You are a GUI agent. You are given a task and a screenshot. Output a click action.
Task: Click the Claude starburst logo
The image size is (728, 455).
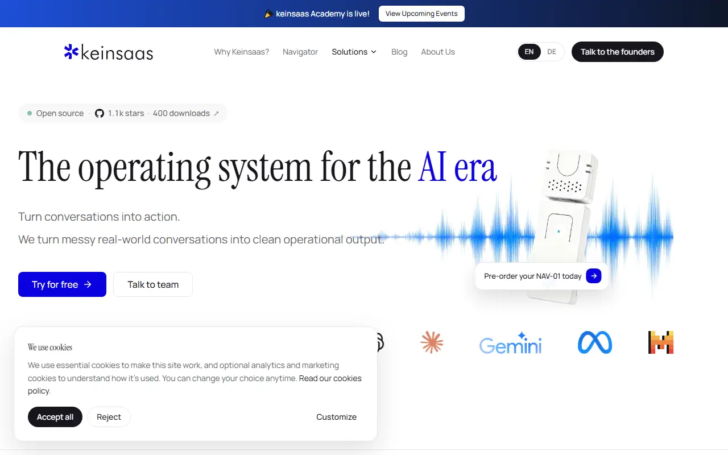pyautogui.click(x=432, y=342)
